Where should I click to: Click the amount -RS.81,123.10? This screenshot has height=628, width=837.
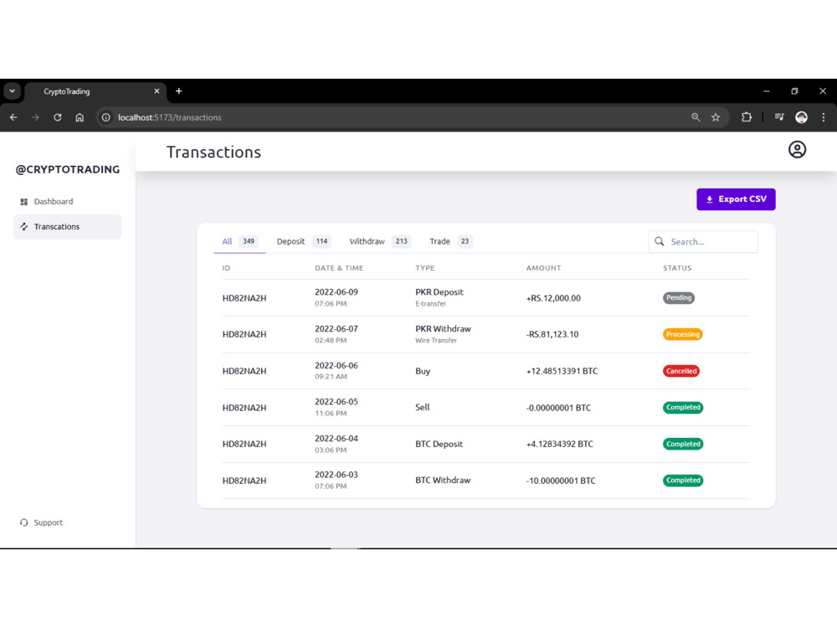coord(552,334)
